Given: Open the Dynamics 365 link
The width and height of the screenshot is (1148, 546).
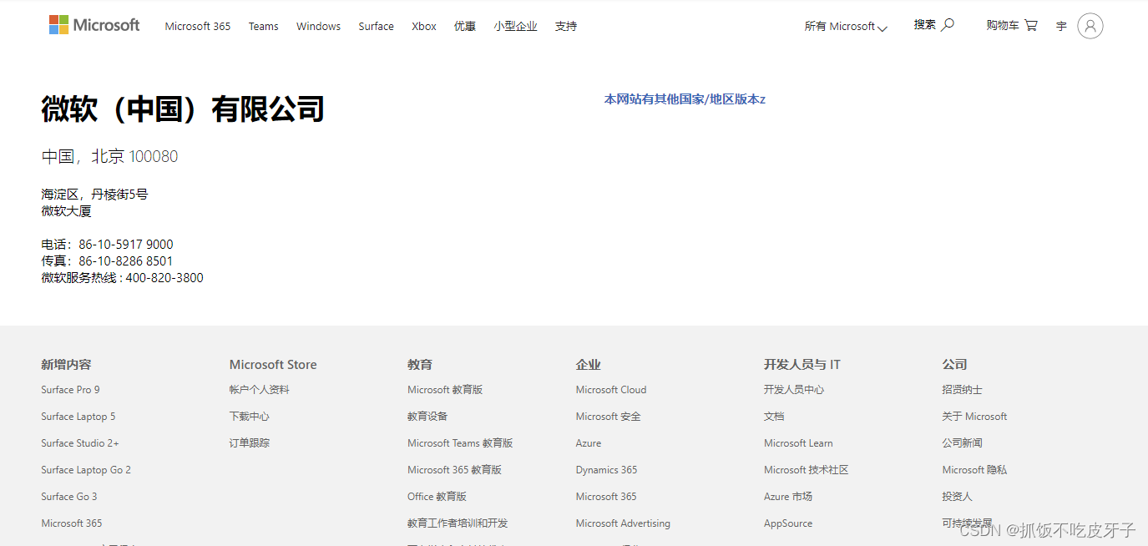Looking at the screenshot, I should 606,470.
